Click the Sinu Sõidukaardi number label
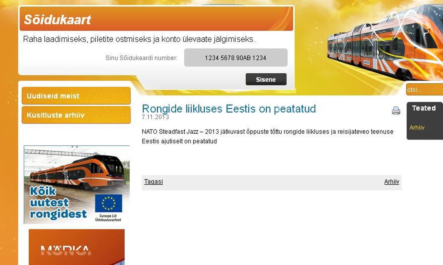Image resolution: width=443 pixels, height=265 pixels. click(141, 58)
